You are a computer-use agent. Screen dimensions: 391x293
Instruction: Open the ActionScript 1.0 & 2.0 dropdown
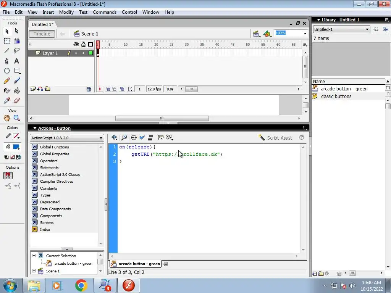[x=67, y=138]
